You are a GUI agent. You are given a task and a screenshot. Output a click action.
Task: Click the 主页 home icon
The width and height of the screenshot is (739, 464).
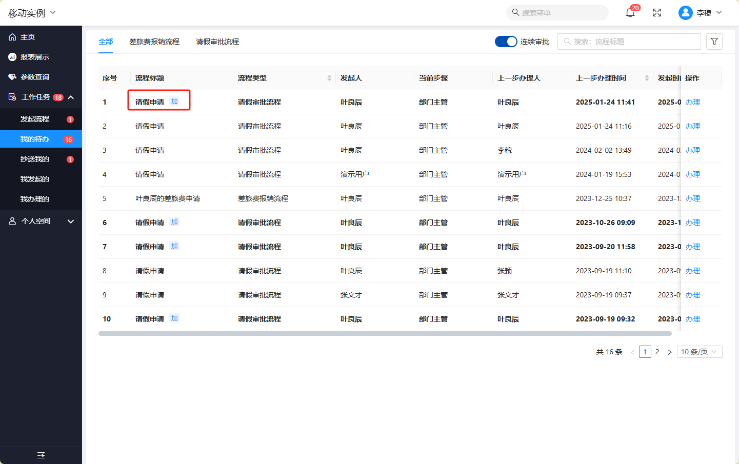click(x=12, y=37)
